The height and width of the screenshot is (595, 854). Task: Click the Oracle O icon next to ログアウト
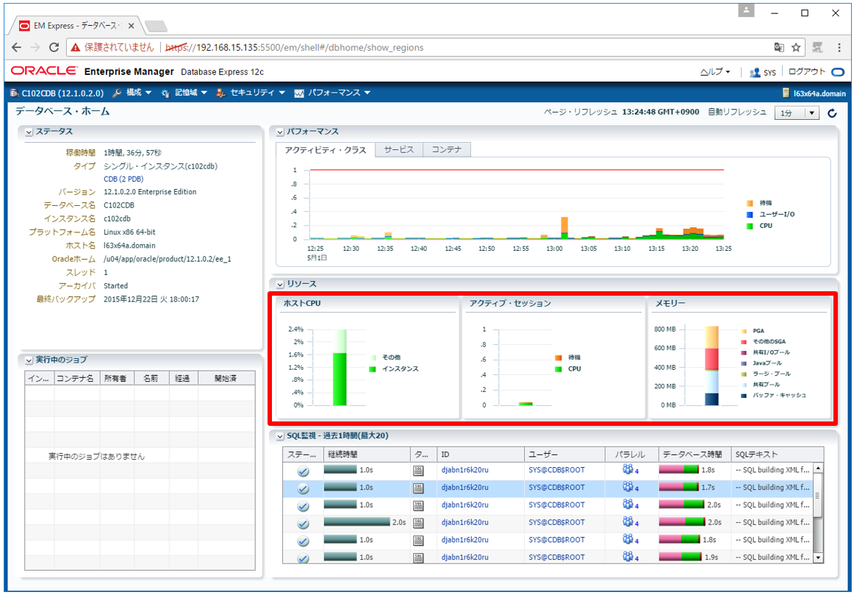point(838,72)
